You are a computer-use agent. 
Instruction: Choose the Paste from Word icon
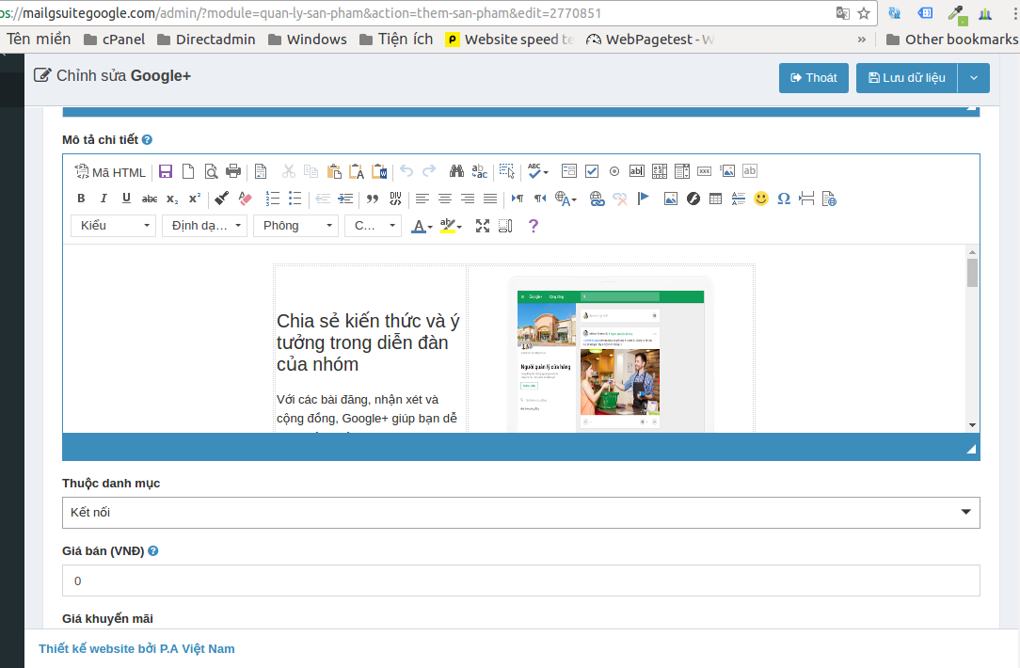(379, 172)
